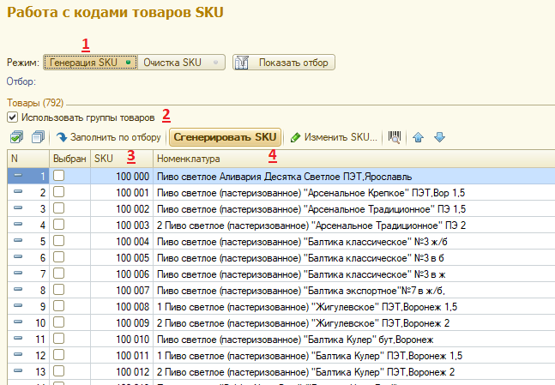555x385 pixels.
Task: Click the Показать отбор button
Action: click(x=284, y=63)
